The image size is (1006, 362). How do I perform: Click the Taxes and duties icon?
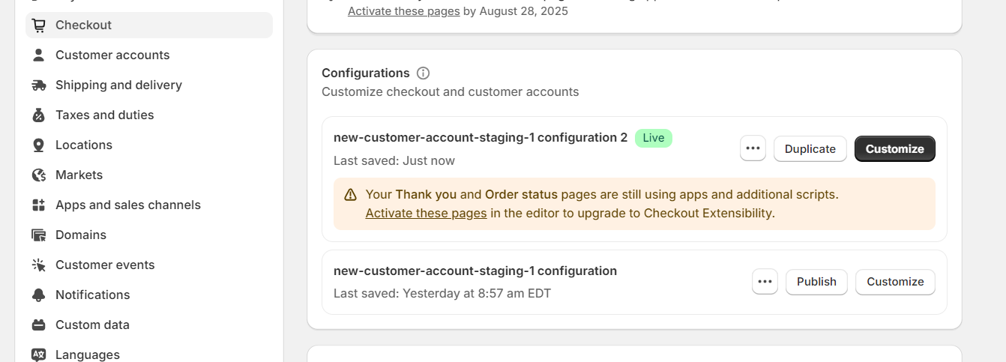click(x=39, y=115)
